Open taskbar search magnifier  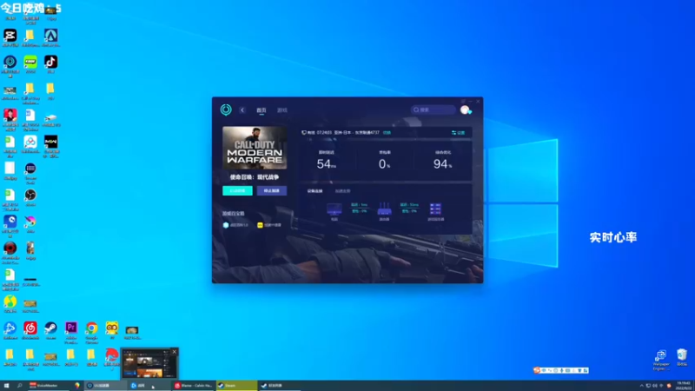tap(19, 386)
